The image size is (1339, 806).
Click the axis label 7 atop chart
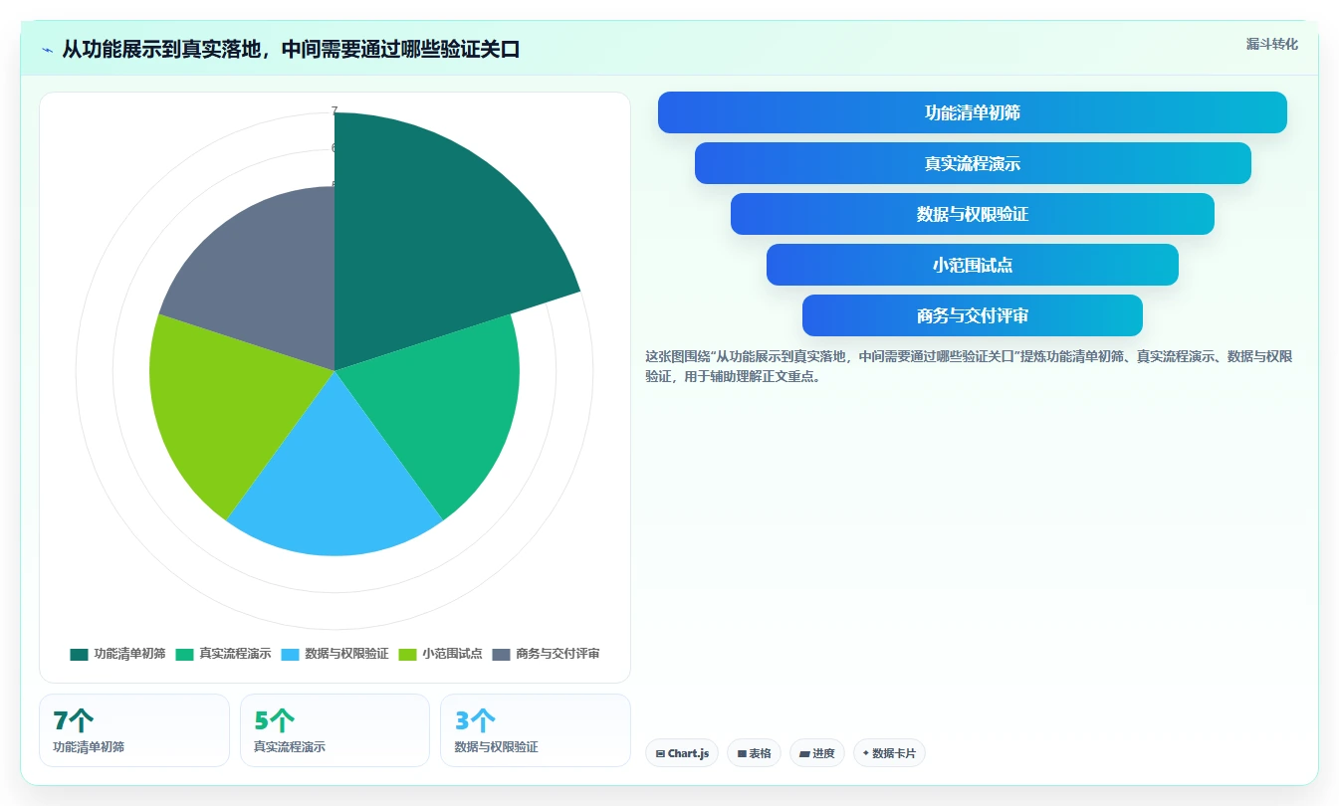pyautogui.click(x=335, y=110)
